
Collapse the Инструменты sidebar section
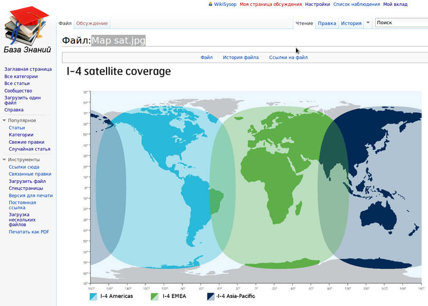point(21,160)
